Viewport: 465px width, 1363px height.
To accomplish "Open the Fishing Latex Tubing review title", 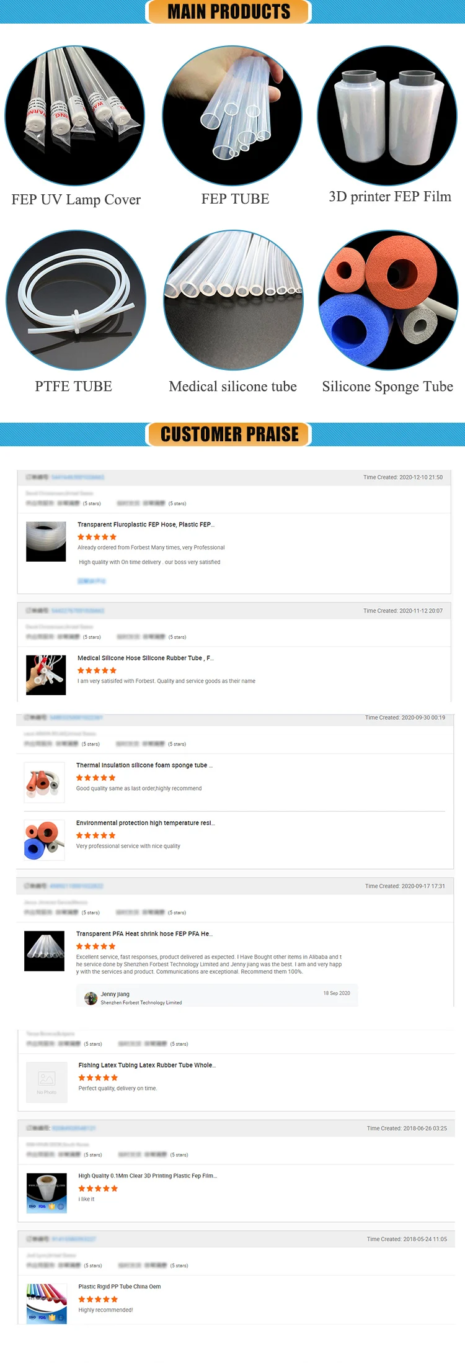I will [x=147, y=1065].
